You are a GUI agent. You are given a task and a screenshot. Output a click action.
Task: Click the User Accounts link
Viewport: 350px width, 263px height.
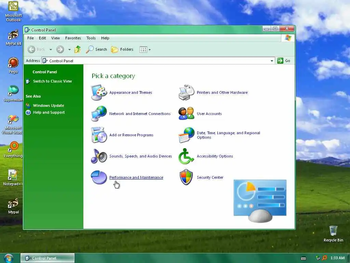pyautogui.click(x=209, y=114)
